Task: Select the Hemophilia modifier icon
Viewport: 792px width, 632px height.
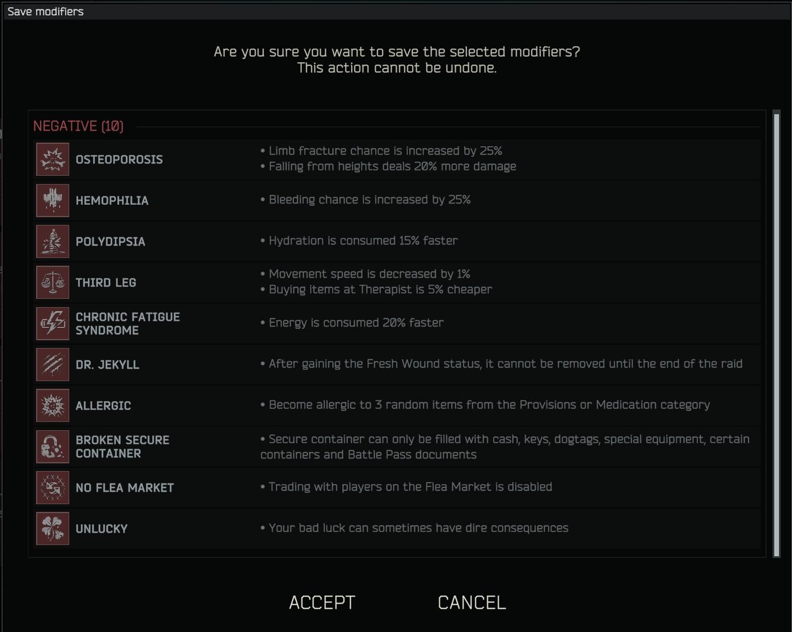Action: point(53,200)
